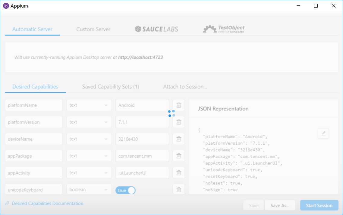Close the Appium window
The width and height of the screenshot is (343, 215).
(333, 6)
